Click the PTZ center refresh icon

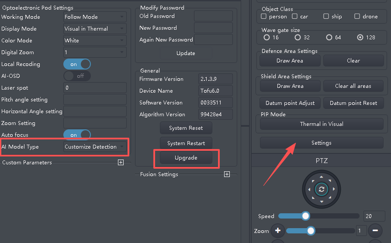coord(322,189)
